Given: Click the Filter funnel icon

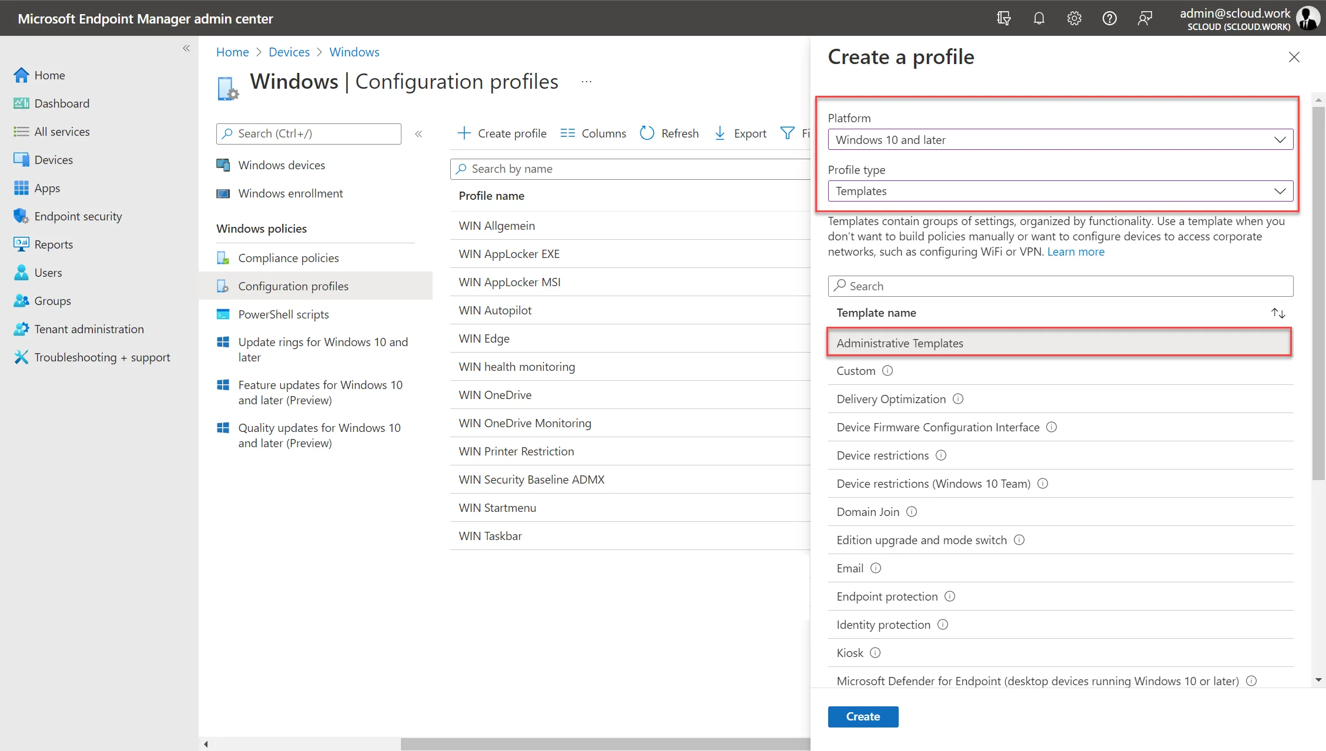Looking at the screenshot, I should (x=787, y=133).
